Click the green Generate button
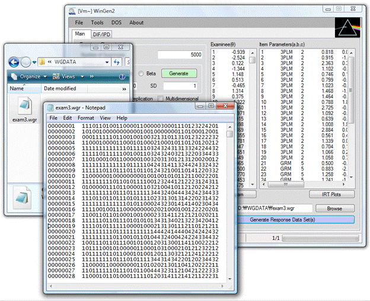Image resolution: width=370 pixels, height=301 pixels. click(179, 73)
